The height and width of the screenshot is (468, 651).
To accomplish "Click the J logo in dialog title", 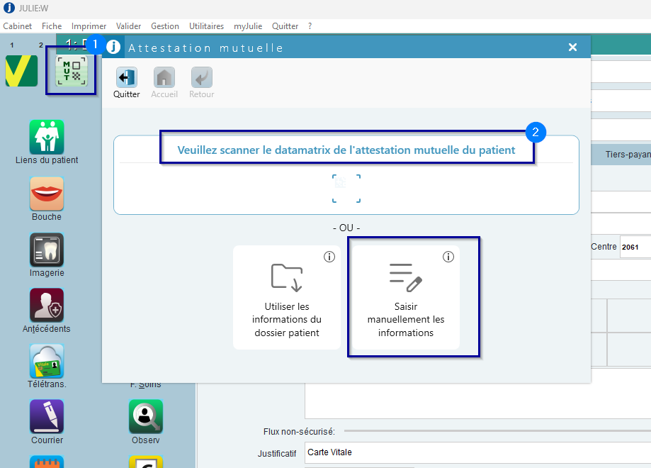I will (x=113, y=47).
